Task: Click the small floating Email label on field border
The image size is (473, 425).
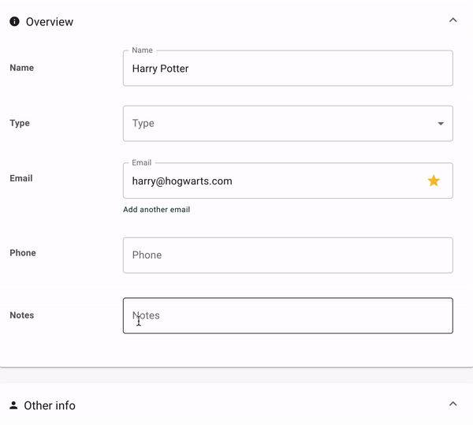Action: pyautogui.click(x=141, y=162)
